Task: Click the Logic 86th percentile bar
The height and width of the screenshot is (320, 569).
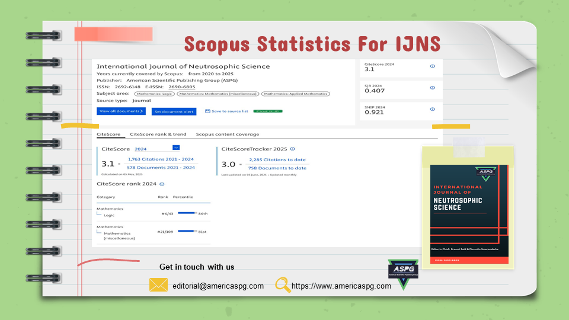Action: point(188,213)
